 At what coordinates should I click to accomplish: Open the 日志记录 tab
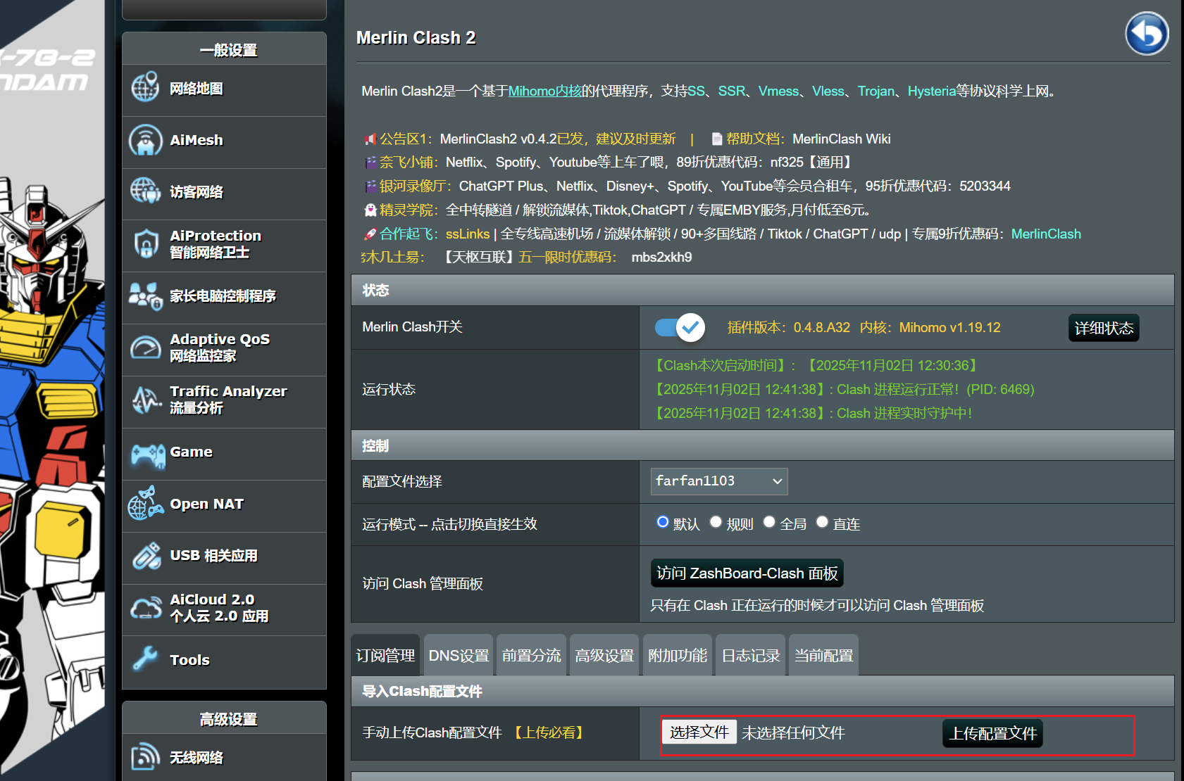[750, 656]
